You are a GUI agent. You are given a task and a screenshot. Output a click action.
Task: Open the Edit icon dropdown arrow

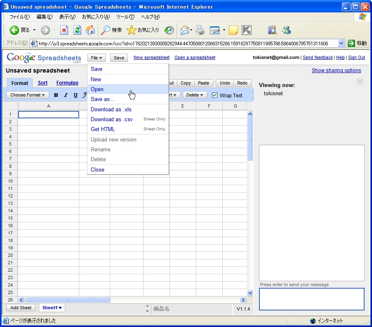[x=224, y=30]
